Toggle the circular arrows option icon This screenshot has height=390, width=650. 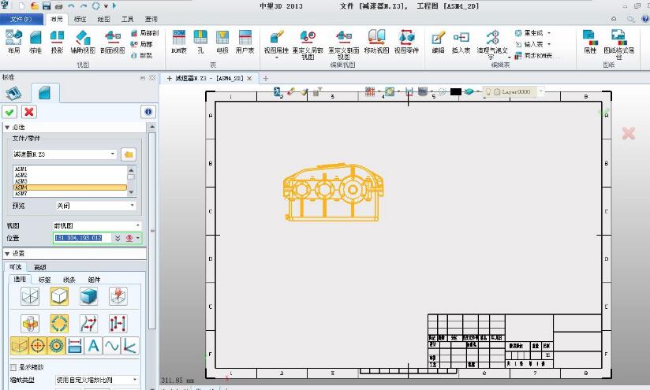click(59, 324)
